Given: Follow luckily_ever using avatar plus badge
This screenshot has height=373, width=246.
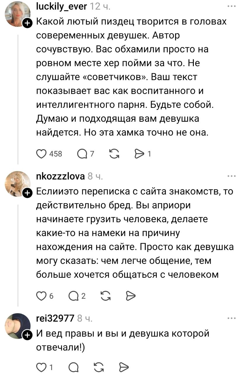Looking at the screenshot, I should (27, 23).
